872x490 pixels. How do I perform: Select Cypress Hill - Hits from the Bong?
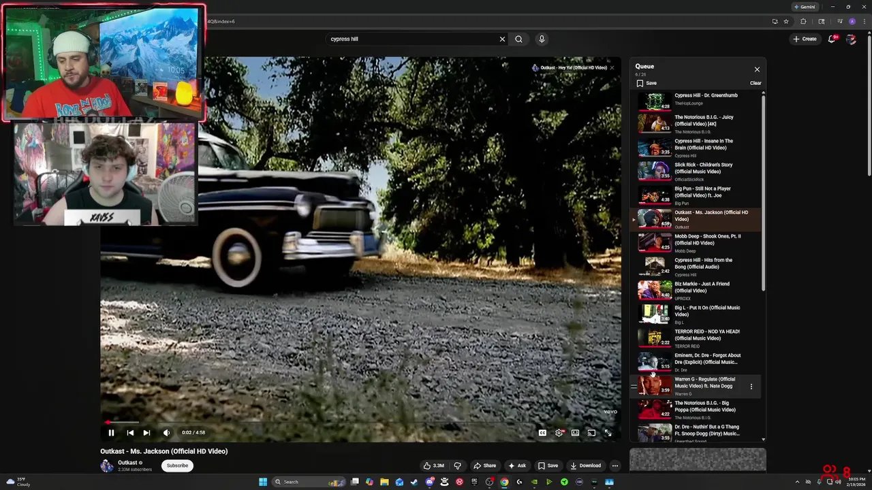(x=695, y=266)
